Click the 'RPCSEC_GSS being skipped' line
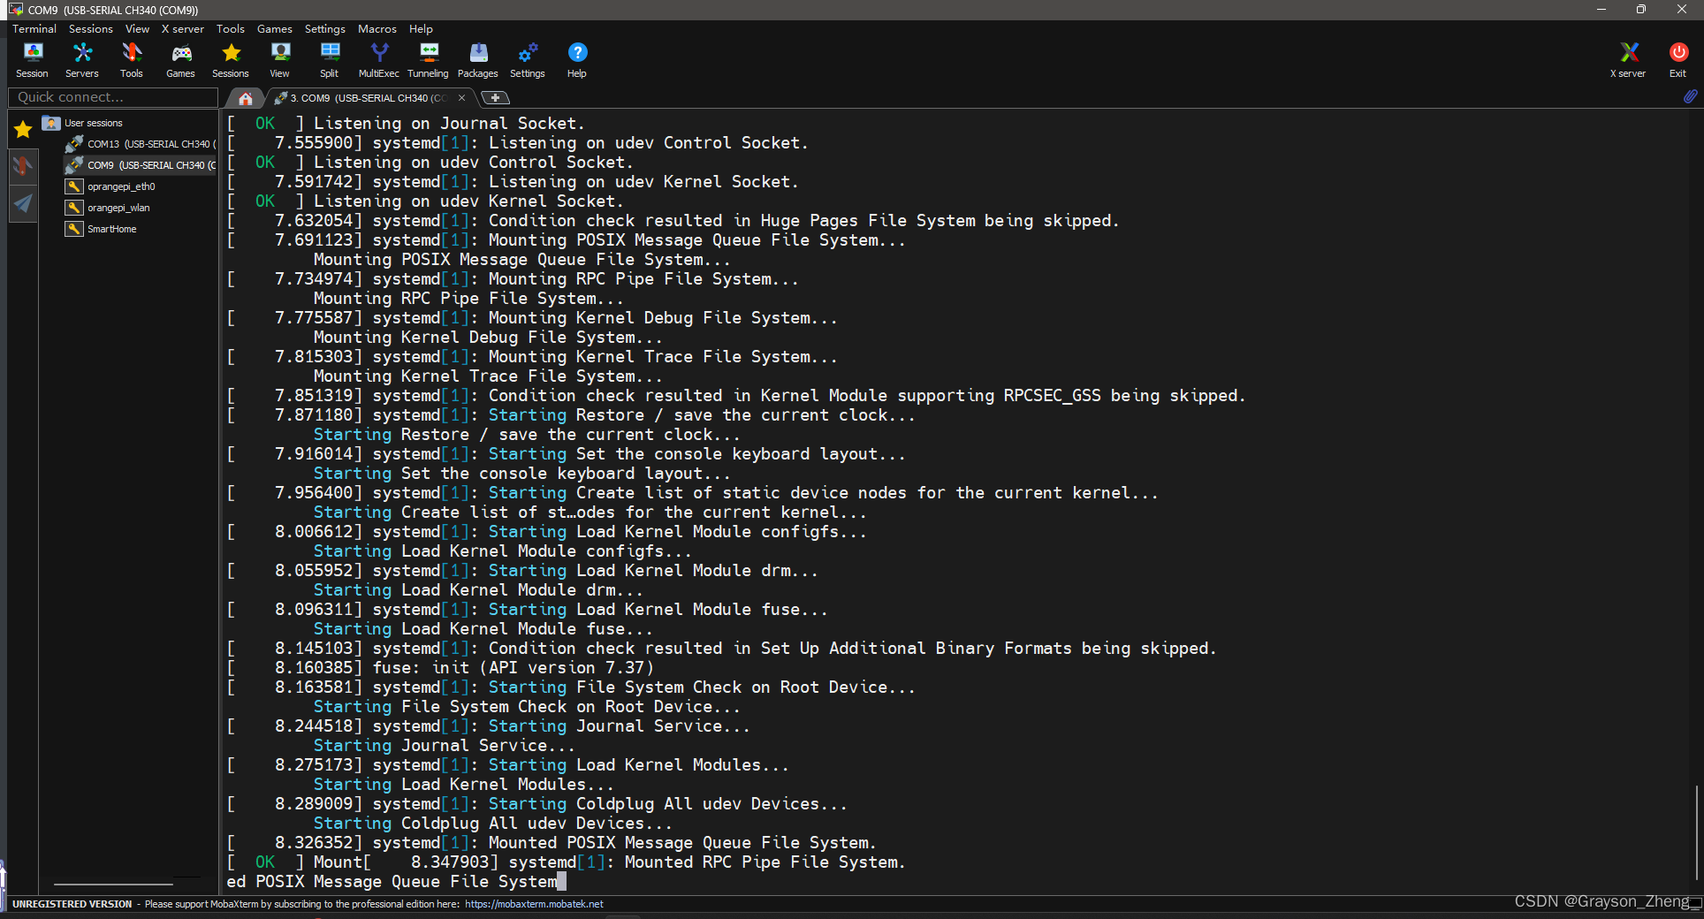Screen dimensions: 1704x919 coord(736,396)
